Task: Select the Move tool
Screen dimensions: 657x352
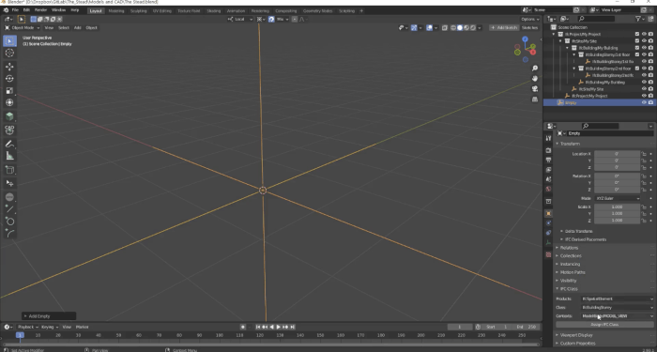Action: click(x=10, y=67)
